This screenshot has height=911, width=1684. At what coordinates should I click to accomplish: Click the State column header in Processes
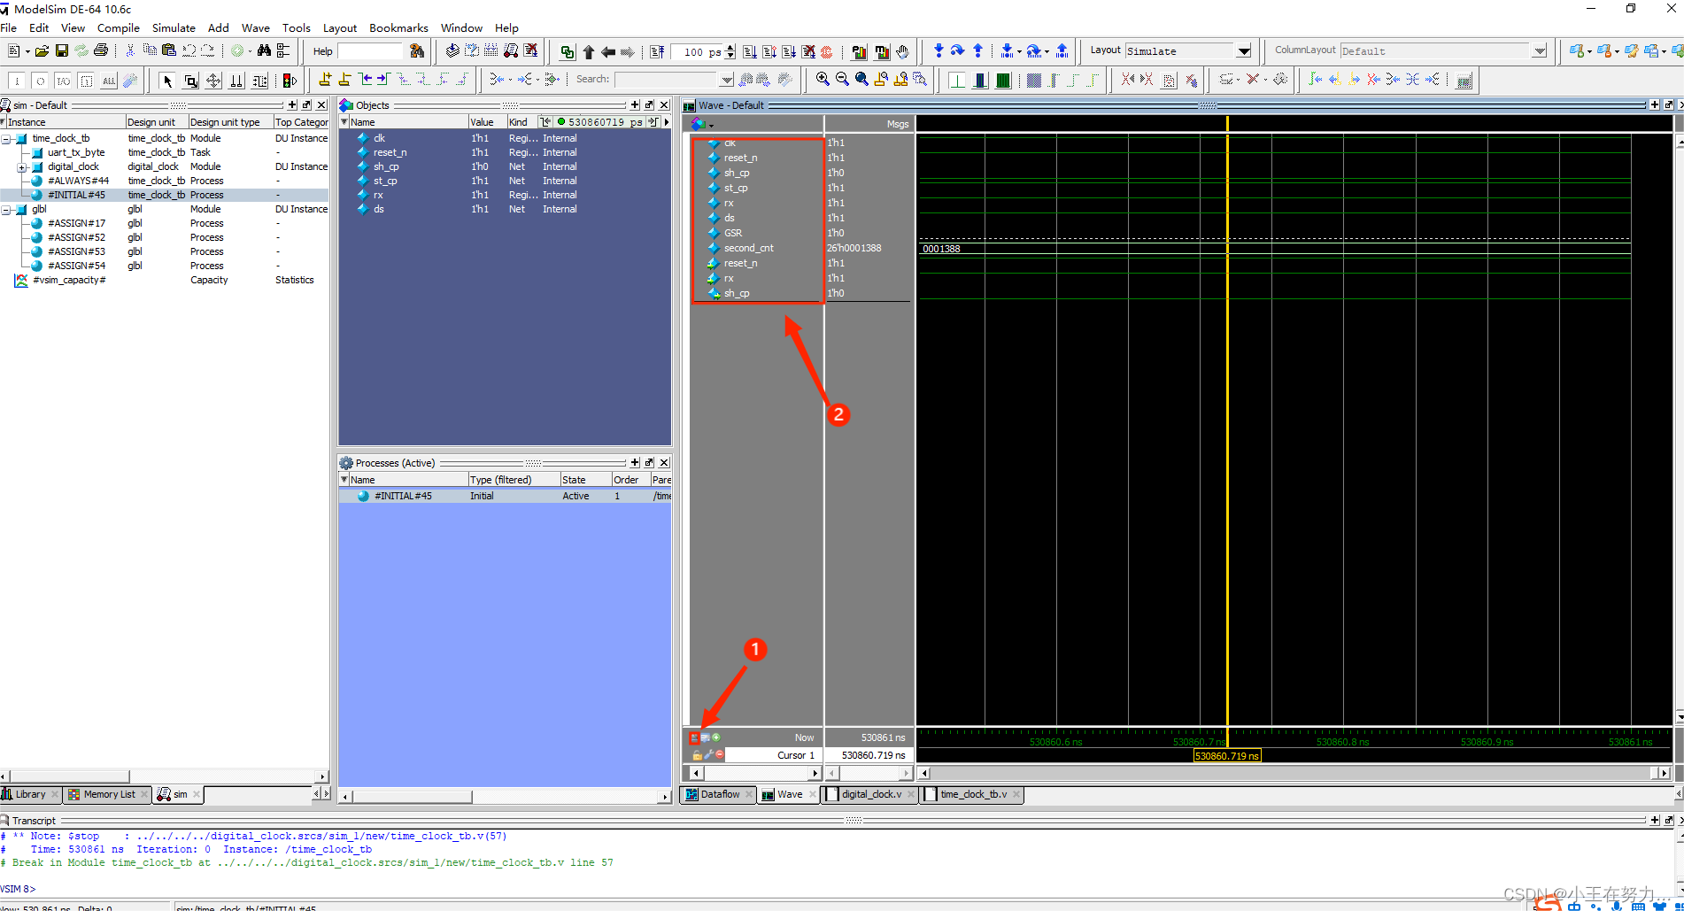pos(585,480)
